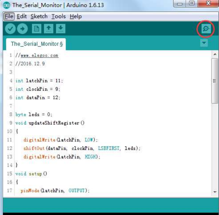219x215 pixels.
Task: Minimize the Arduino window
Action: tap(180, 4)
